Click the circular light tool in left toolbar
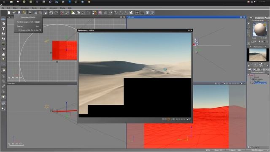This screenshot has width=270, height=152. (3, 97)
